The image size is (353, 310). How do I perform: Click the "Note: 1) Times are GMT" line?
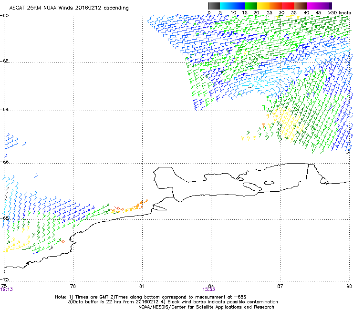tap(151, 297)
